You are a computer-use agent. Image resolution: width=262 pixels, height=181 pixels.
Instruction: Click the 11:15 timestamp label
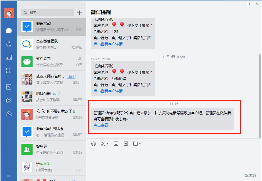click(x=174, y=104)
